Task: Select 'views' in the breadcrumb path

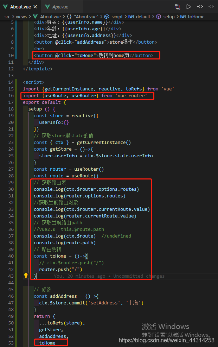Action: 21,17
